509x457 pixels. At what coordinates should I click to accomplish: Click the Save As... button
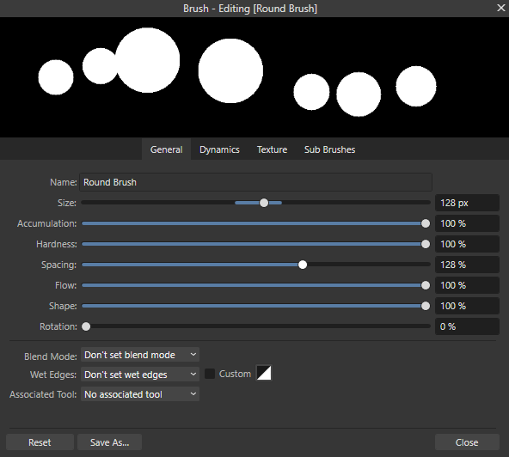tap(110, 442)
